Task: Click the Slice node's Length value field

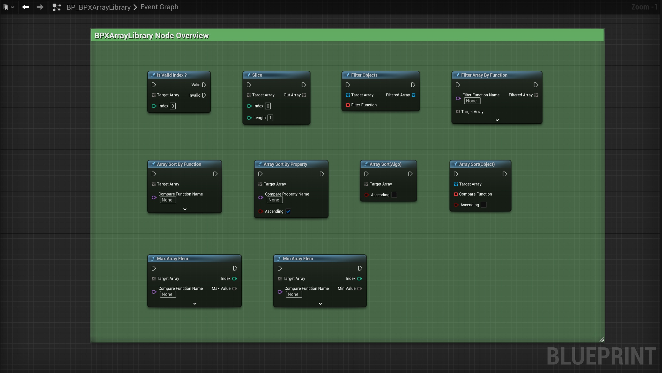Action: [270, 118]
